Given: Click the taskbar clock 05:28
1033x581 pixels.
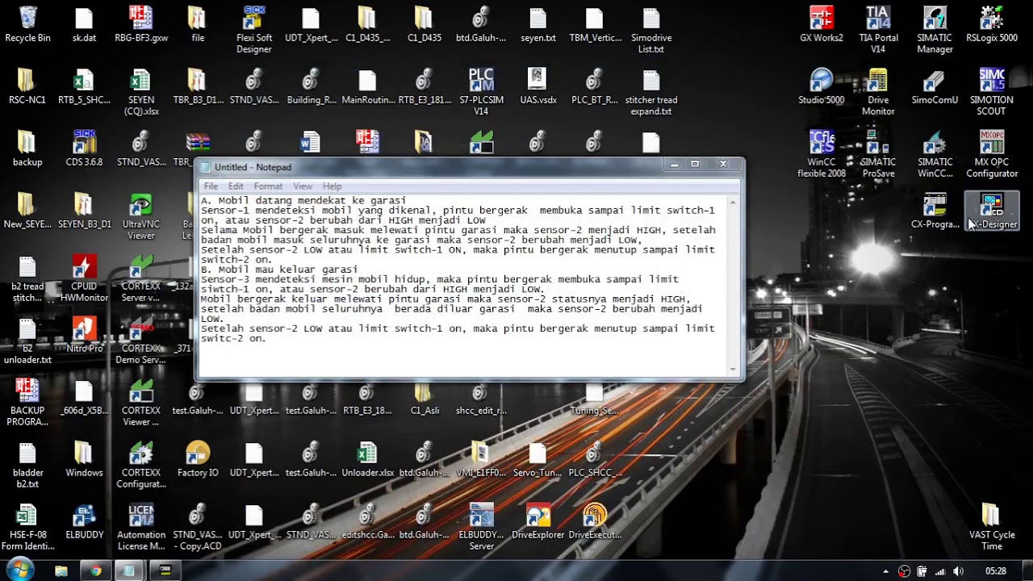Looking at the screenshot, I should click(996, 571).
